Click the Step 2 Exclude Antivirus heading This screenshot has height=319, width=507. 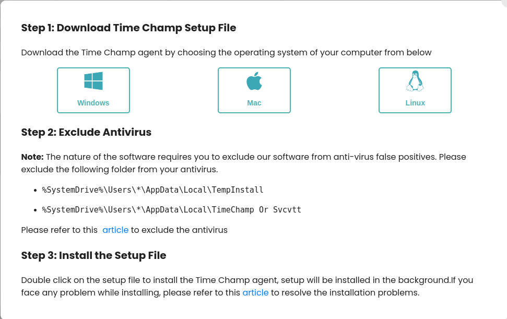tap(86, 132)
